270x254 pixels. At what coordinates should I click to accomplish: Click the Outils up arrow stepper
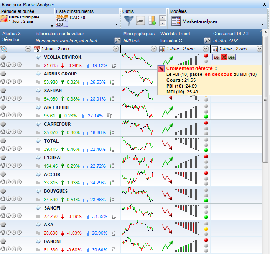(163, 18)
